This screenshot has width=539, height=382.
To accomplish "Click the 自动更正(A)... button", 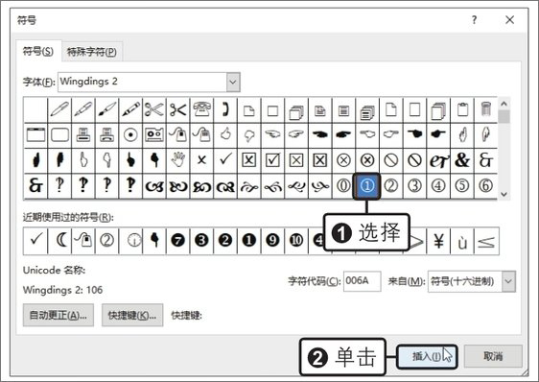I will click(x=59, y=315).
